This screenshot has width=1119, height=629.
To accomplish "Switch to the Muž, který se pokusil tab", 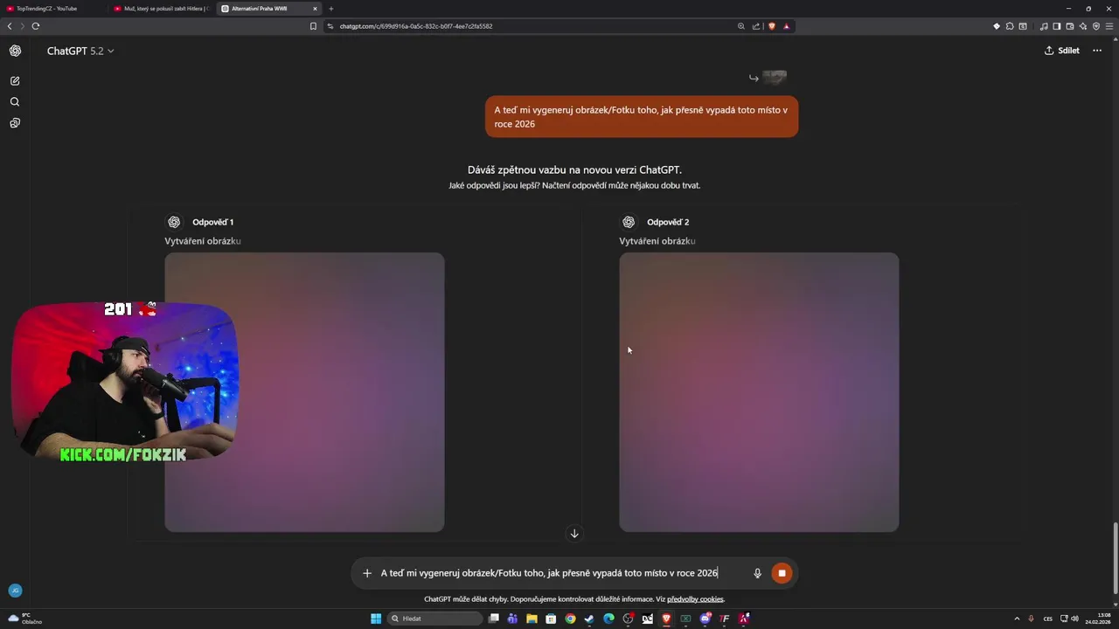I will 161,9.
